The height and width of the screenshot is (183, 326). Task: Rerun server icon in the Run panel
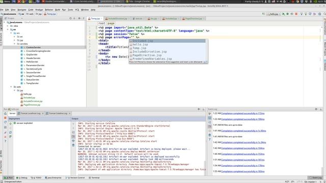click(6, 113)
